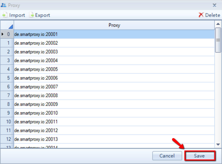222x164 pixels.
Task: Select proxy de.smartproxy.io:20001
Action: click(x=114, y=34)
